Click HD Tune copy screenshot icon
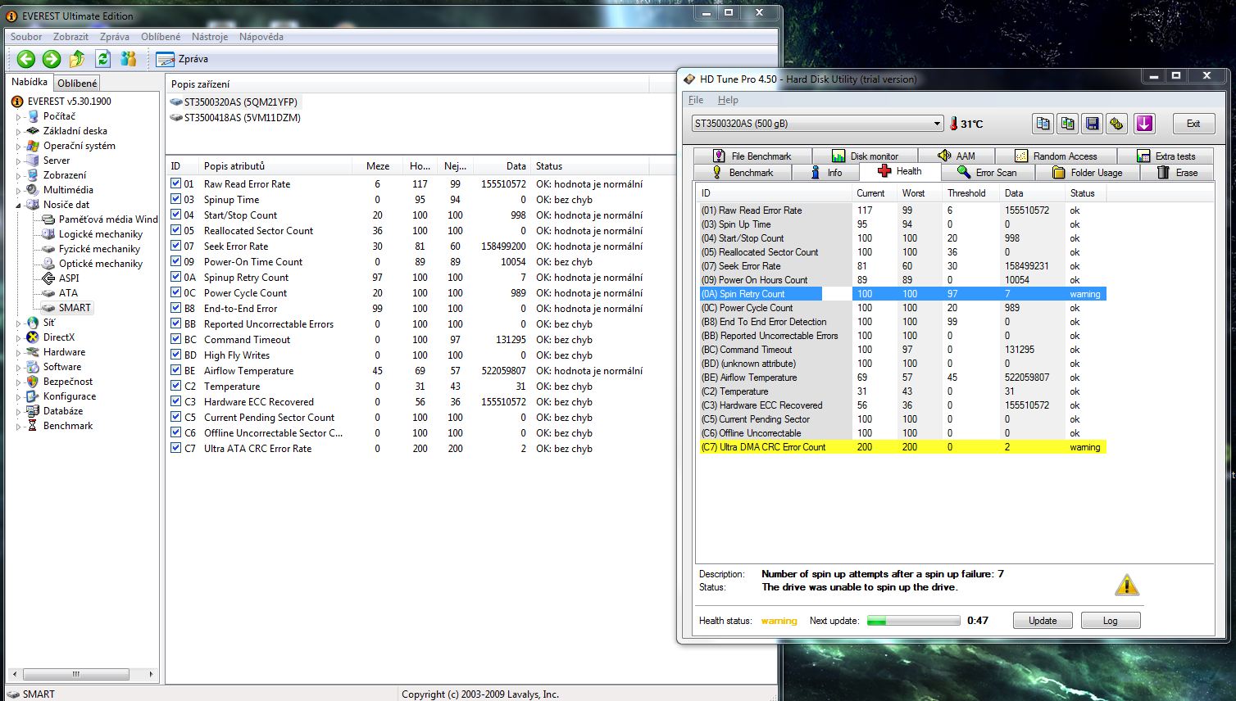 [1067, 124]
